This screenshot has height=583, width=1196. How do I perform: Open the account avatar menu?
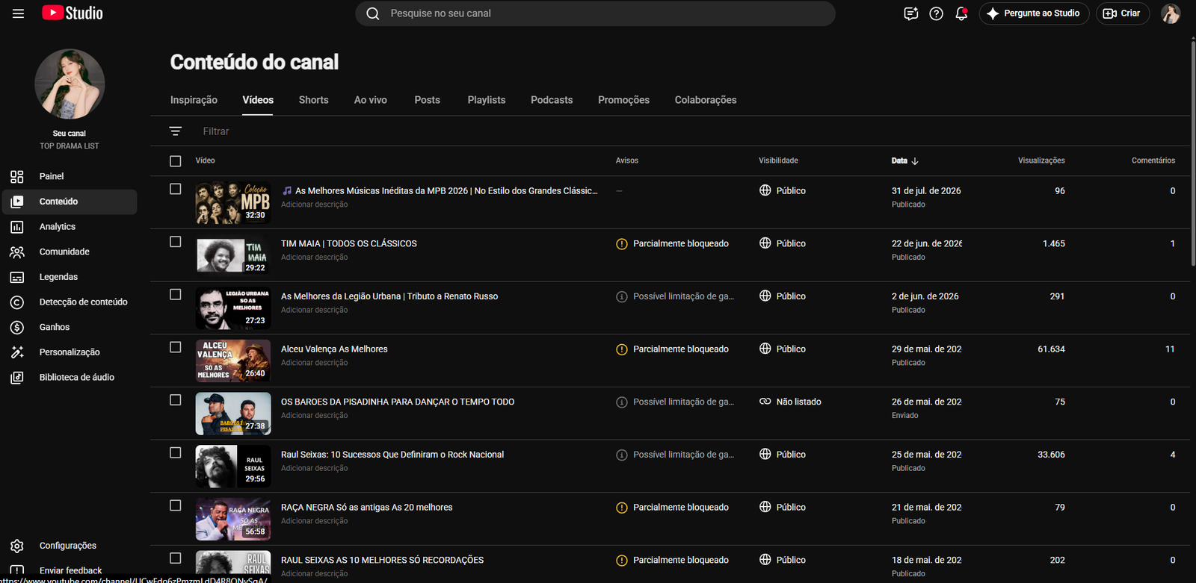(x=1171, y=13)
